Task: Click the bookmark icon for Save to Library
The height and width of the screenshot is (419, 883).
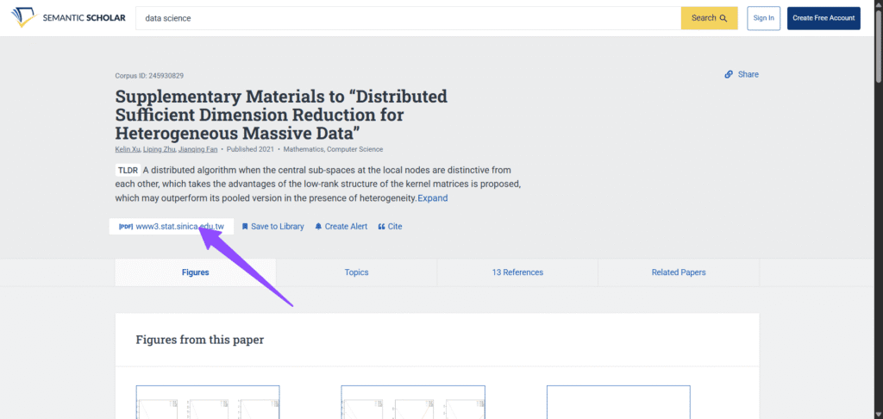Action: (245, 227)
